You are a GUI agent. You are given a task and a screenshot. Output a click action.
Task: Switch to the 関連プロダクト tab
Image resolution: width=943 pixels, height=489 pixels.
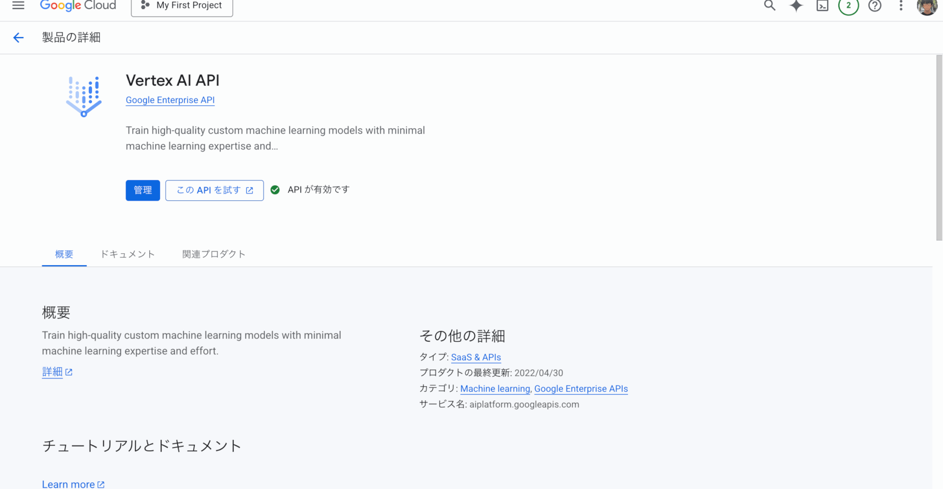[214, 254]
